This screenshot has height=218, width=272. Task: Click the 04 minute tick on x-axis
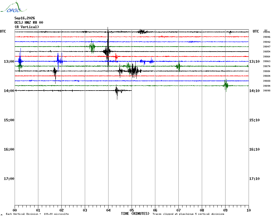click(108, 210)
